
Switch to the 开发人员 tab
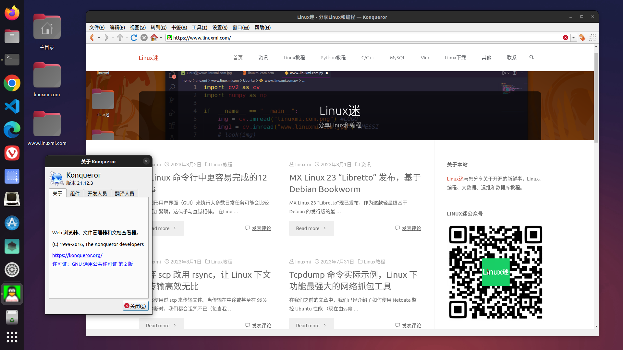97,193
